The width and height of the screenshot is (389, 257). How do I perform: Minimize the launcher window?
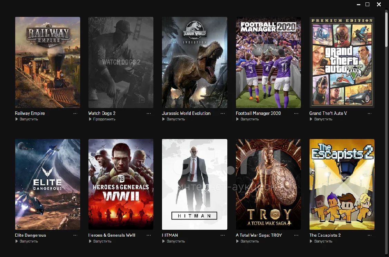click(x=359, y=4)
